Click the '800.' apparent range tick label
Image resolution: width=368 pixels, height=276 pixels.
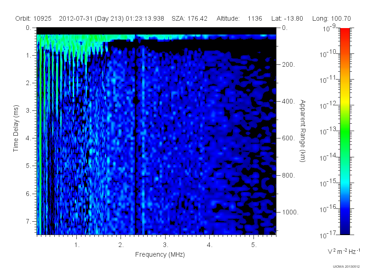[x=288, y=175]
